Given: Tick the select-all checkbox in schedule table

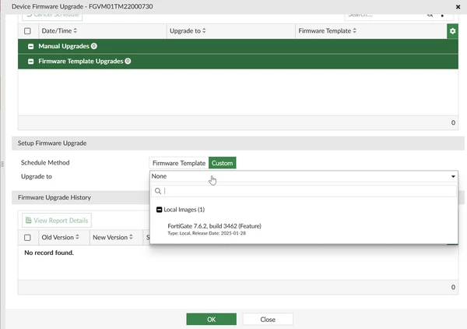Looking at the screenshot, I should (28, 31).
